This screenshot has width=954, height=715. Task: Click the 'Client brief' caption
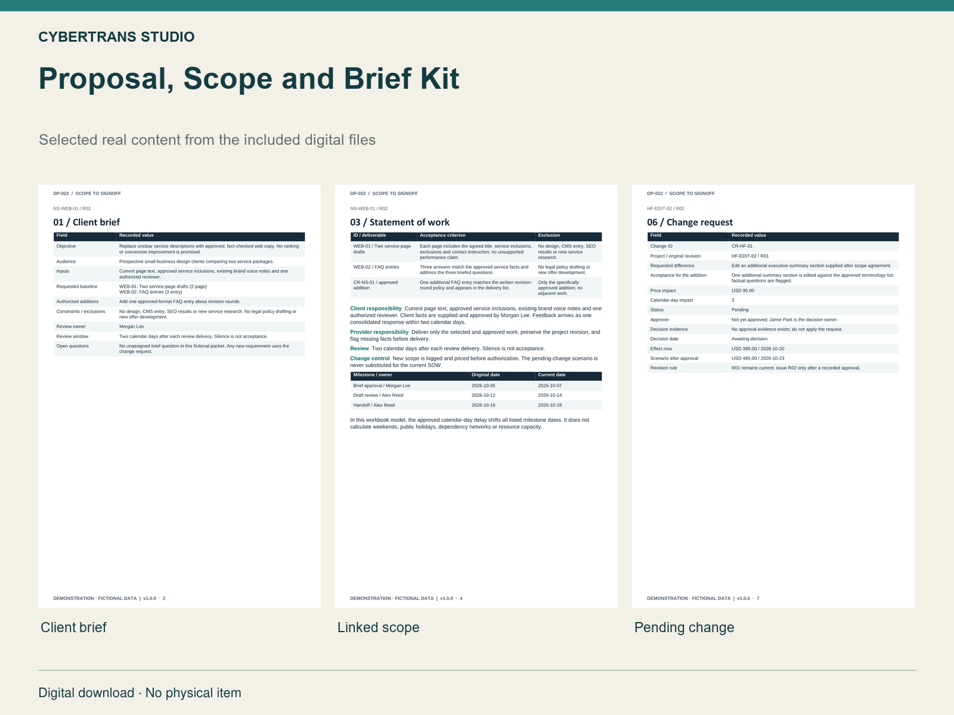pos(73,627)
